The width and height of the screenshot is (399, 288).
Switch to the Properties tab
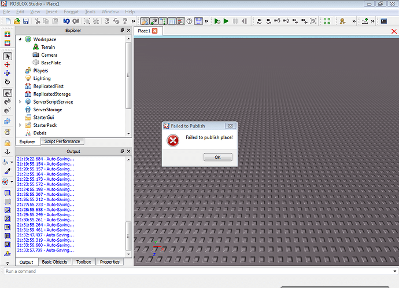click(x=110, y=262)
